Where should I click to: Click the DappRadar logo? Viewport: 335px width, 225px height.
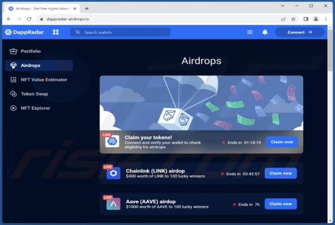pos(25,32)
